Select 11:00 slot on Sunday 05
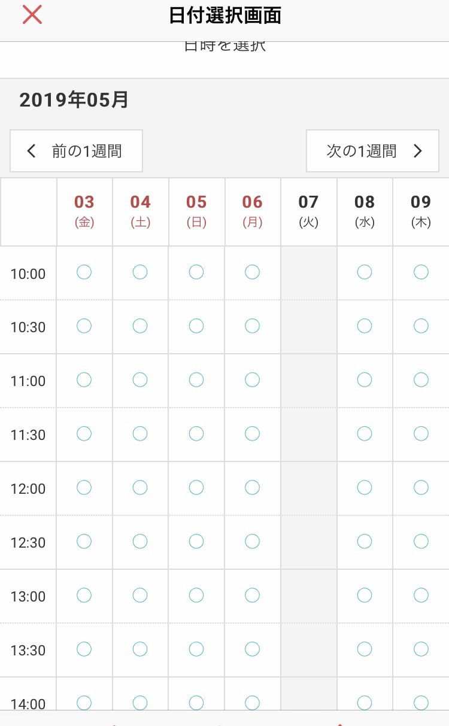Screen dimensions: 449x726 [x=196, y=380]
